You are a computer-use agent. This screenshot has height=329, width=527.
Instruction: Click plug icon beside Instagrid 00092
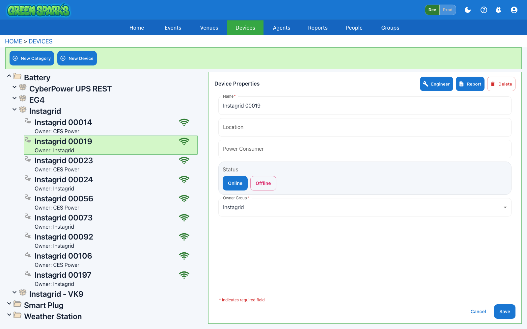click(28, 236)
